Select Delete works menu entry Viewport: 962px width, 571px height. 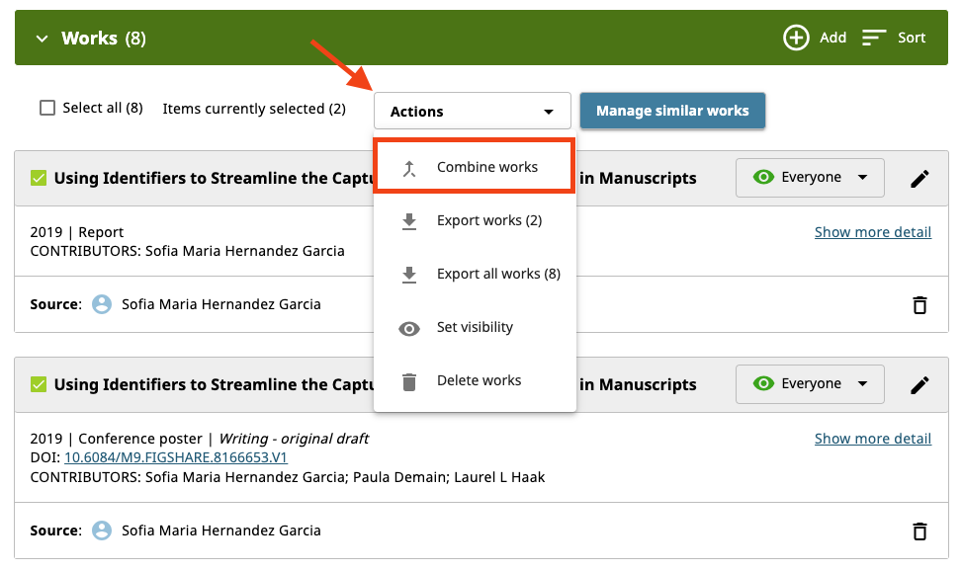[x=475, y=380]
